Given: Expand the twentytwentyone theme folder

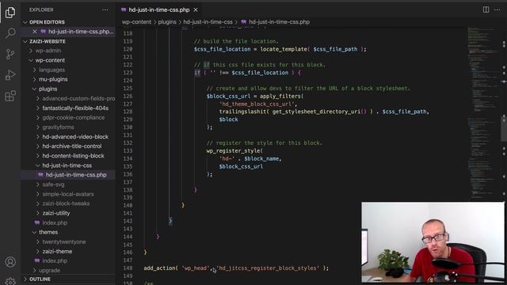Looking at the screenshot, I should pos(63,241).
